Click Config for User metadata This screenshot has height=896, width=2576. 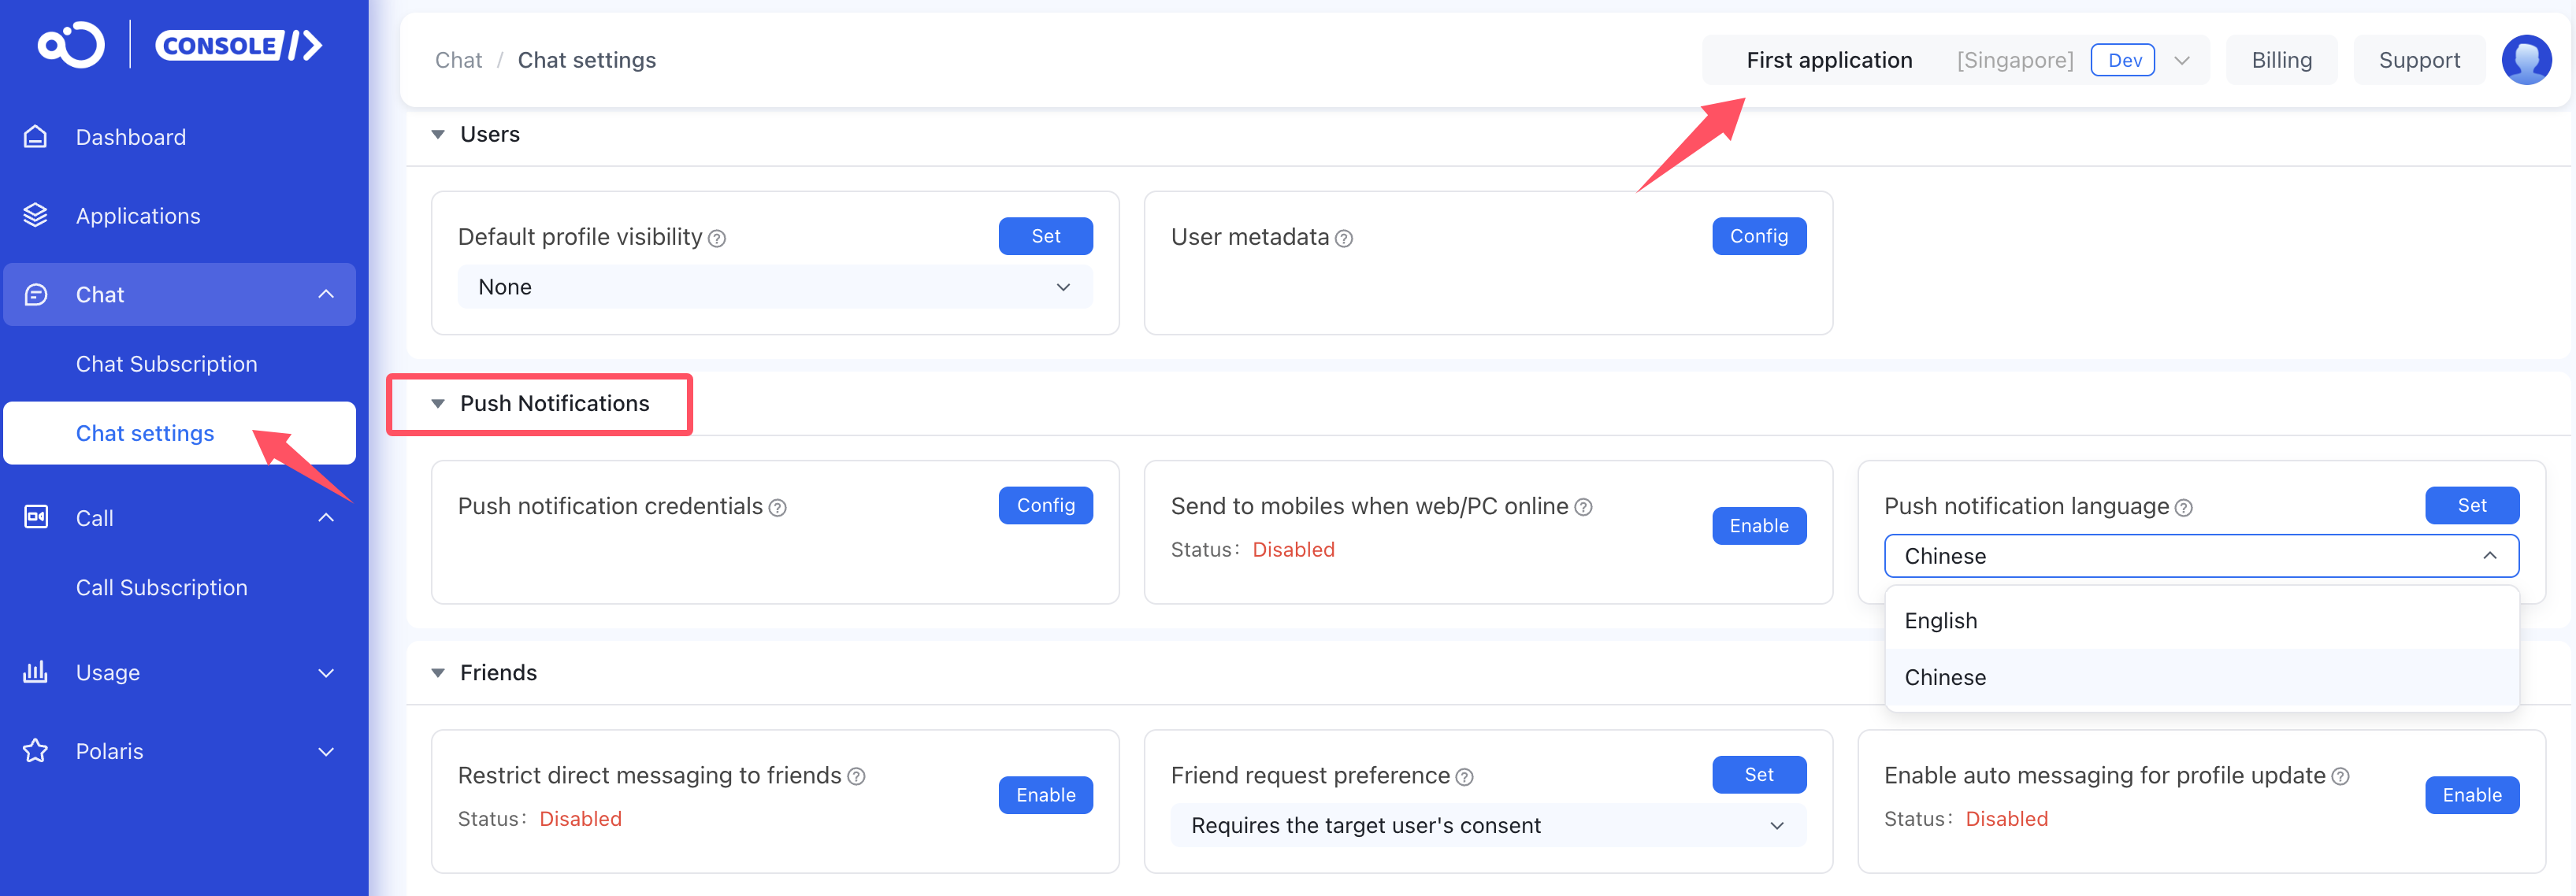(x=1758, y=237)
